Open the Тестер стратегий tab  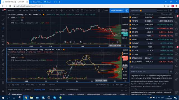tap(55, 89)
